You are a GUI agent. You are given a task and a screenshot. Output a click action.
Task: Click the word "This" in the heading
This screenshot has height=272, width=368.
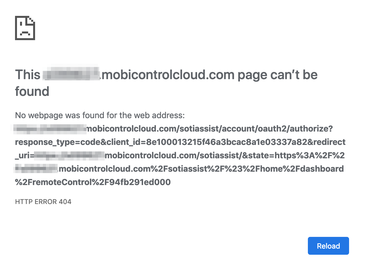[28, 75]
